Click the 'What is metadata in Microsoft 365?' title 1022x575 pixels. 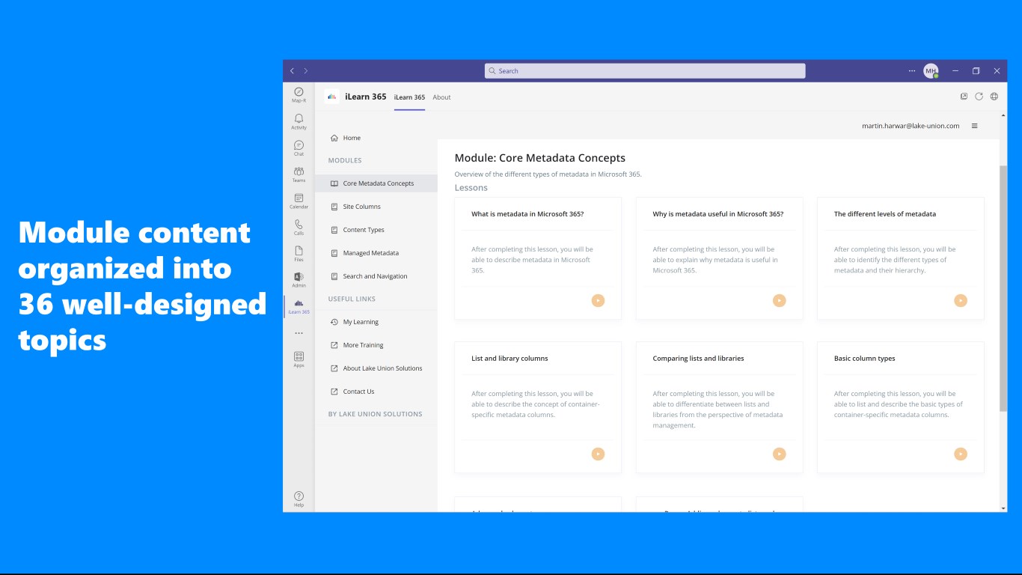pyautogui.click(x=527, y=214)
